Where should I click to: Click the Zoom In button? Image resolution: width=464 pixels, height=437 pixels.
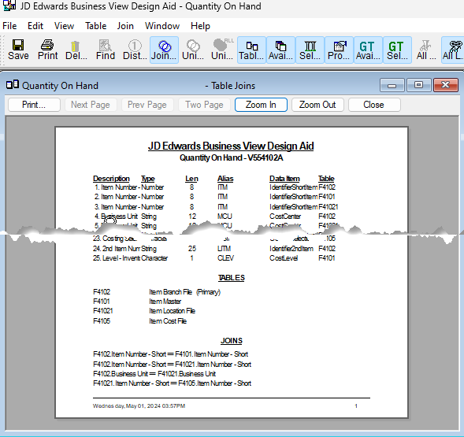[x=261, y=105]
